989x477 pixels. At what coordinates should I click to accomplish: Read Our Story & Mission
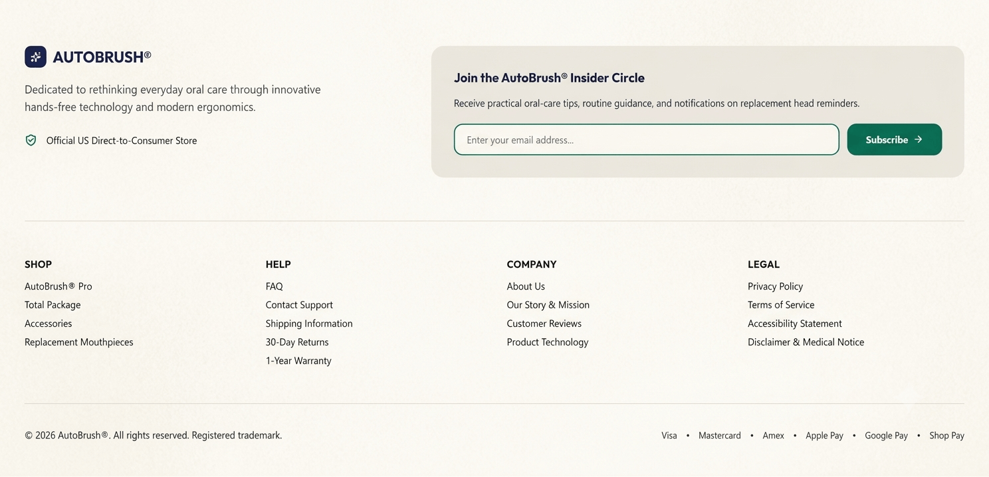[548, 305]
